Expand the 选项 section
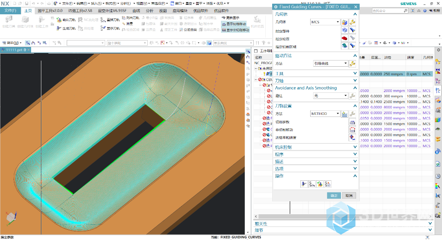The image size is (442, 240). point(316,168)
